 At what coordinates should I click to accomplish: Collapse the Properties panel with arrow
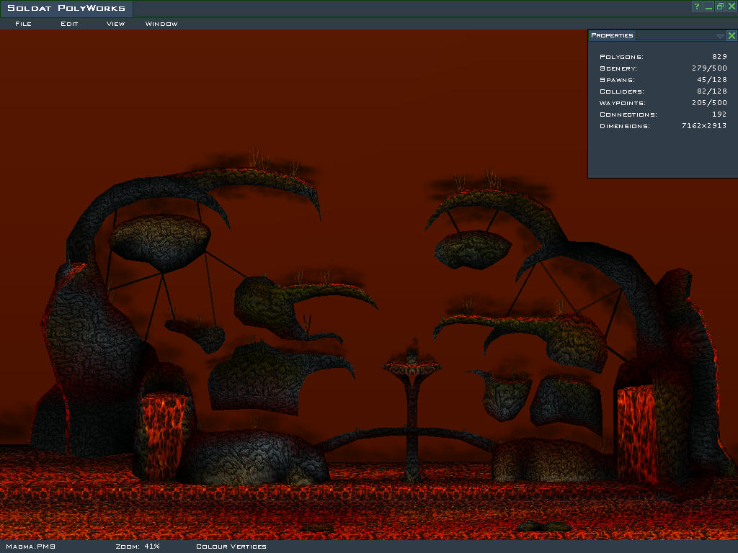pyautogui.click(x=720, y=36)
